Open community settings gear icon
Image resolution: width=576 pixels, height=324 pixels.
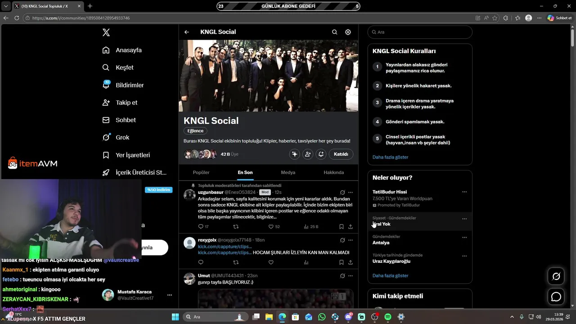[348, 32]
